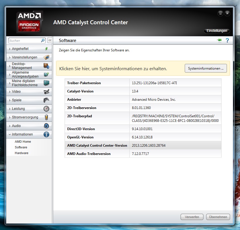240x230 pixels.
Task: Select the Treiber-Paketversion value 13.251-131206a-165817C-ATI
Action: click(x=154, y=83)
